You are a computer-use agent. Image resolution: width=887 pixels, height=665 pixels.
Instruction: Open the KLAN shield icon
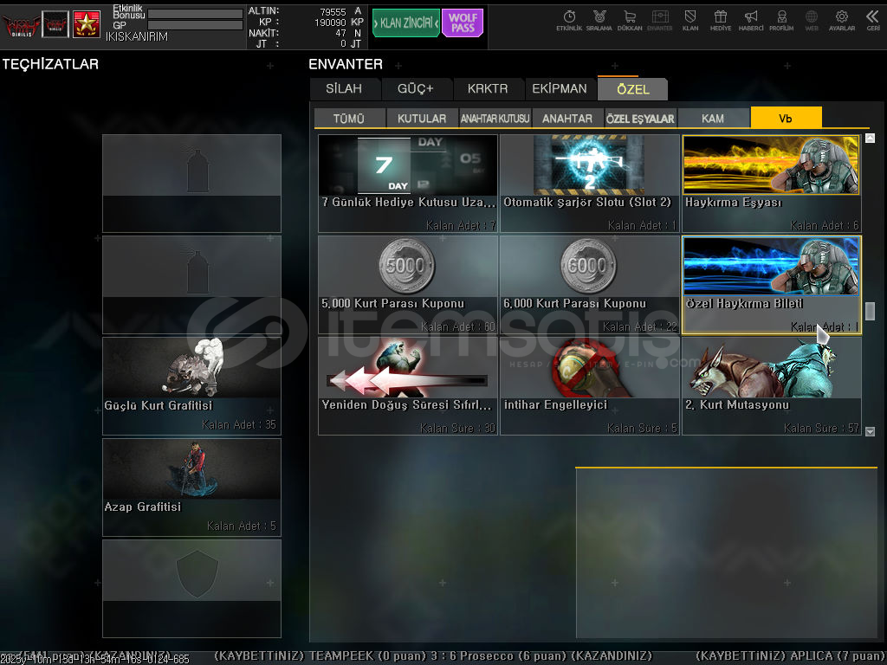click(690, 21)
